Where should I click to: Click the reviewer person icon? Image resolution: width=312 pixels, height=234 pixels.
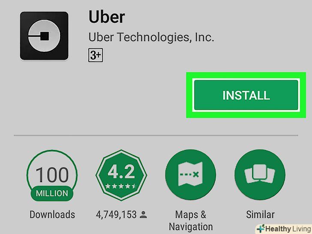pos(143,215)
